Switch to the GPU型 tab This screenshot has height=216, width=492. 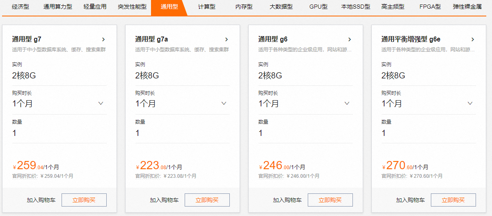click(x=318, y=7)
